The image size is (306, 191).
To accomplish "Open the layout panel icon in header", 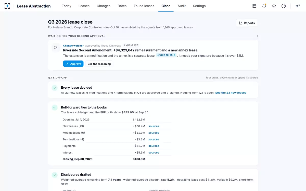I will tap(254, 6).
